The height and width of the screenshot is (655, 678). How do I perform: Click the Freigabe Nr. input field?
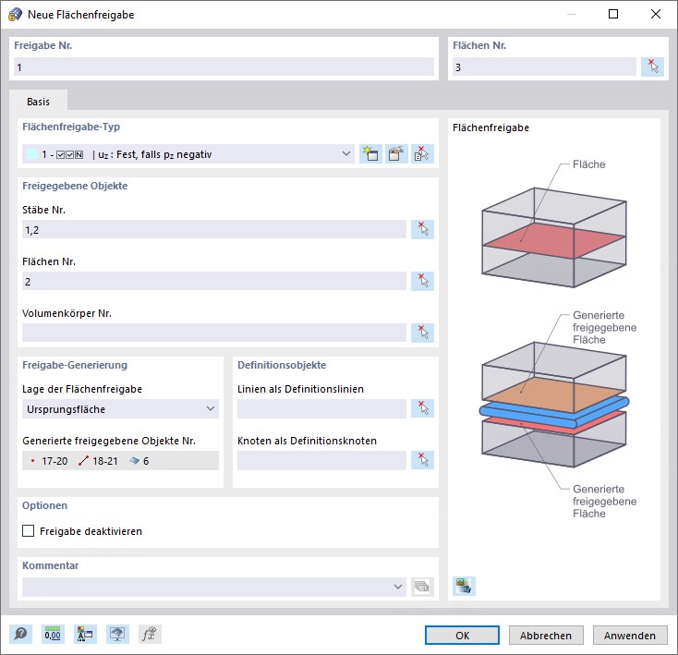(224, 67)
